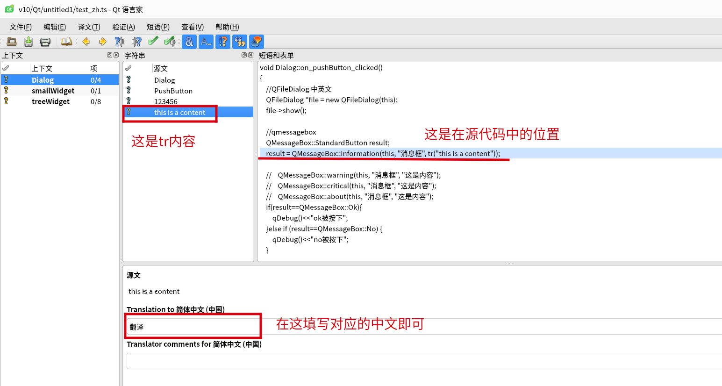The width and height of the screenshot is (722, 386).
Task: Open the phrase book icon in toolbar
Action: (66, 42)
